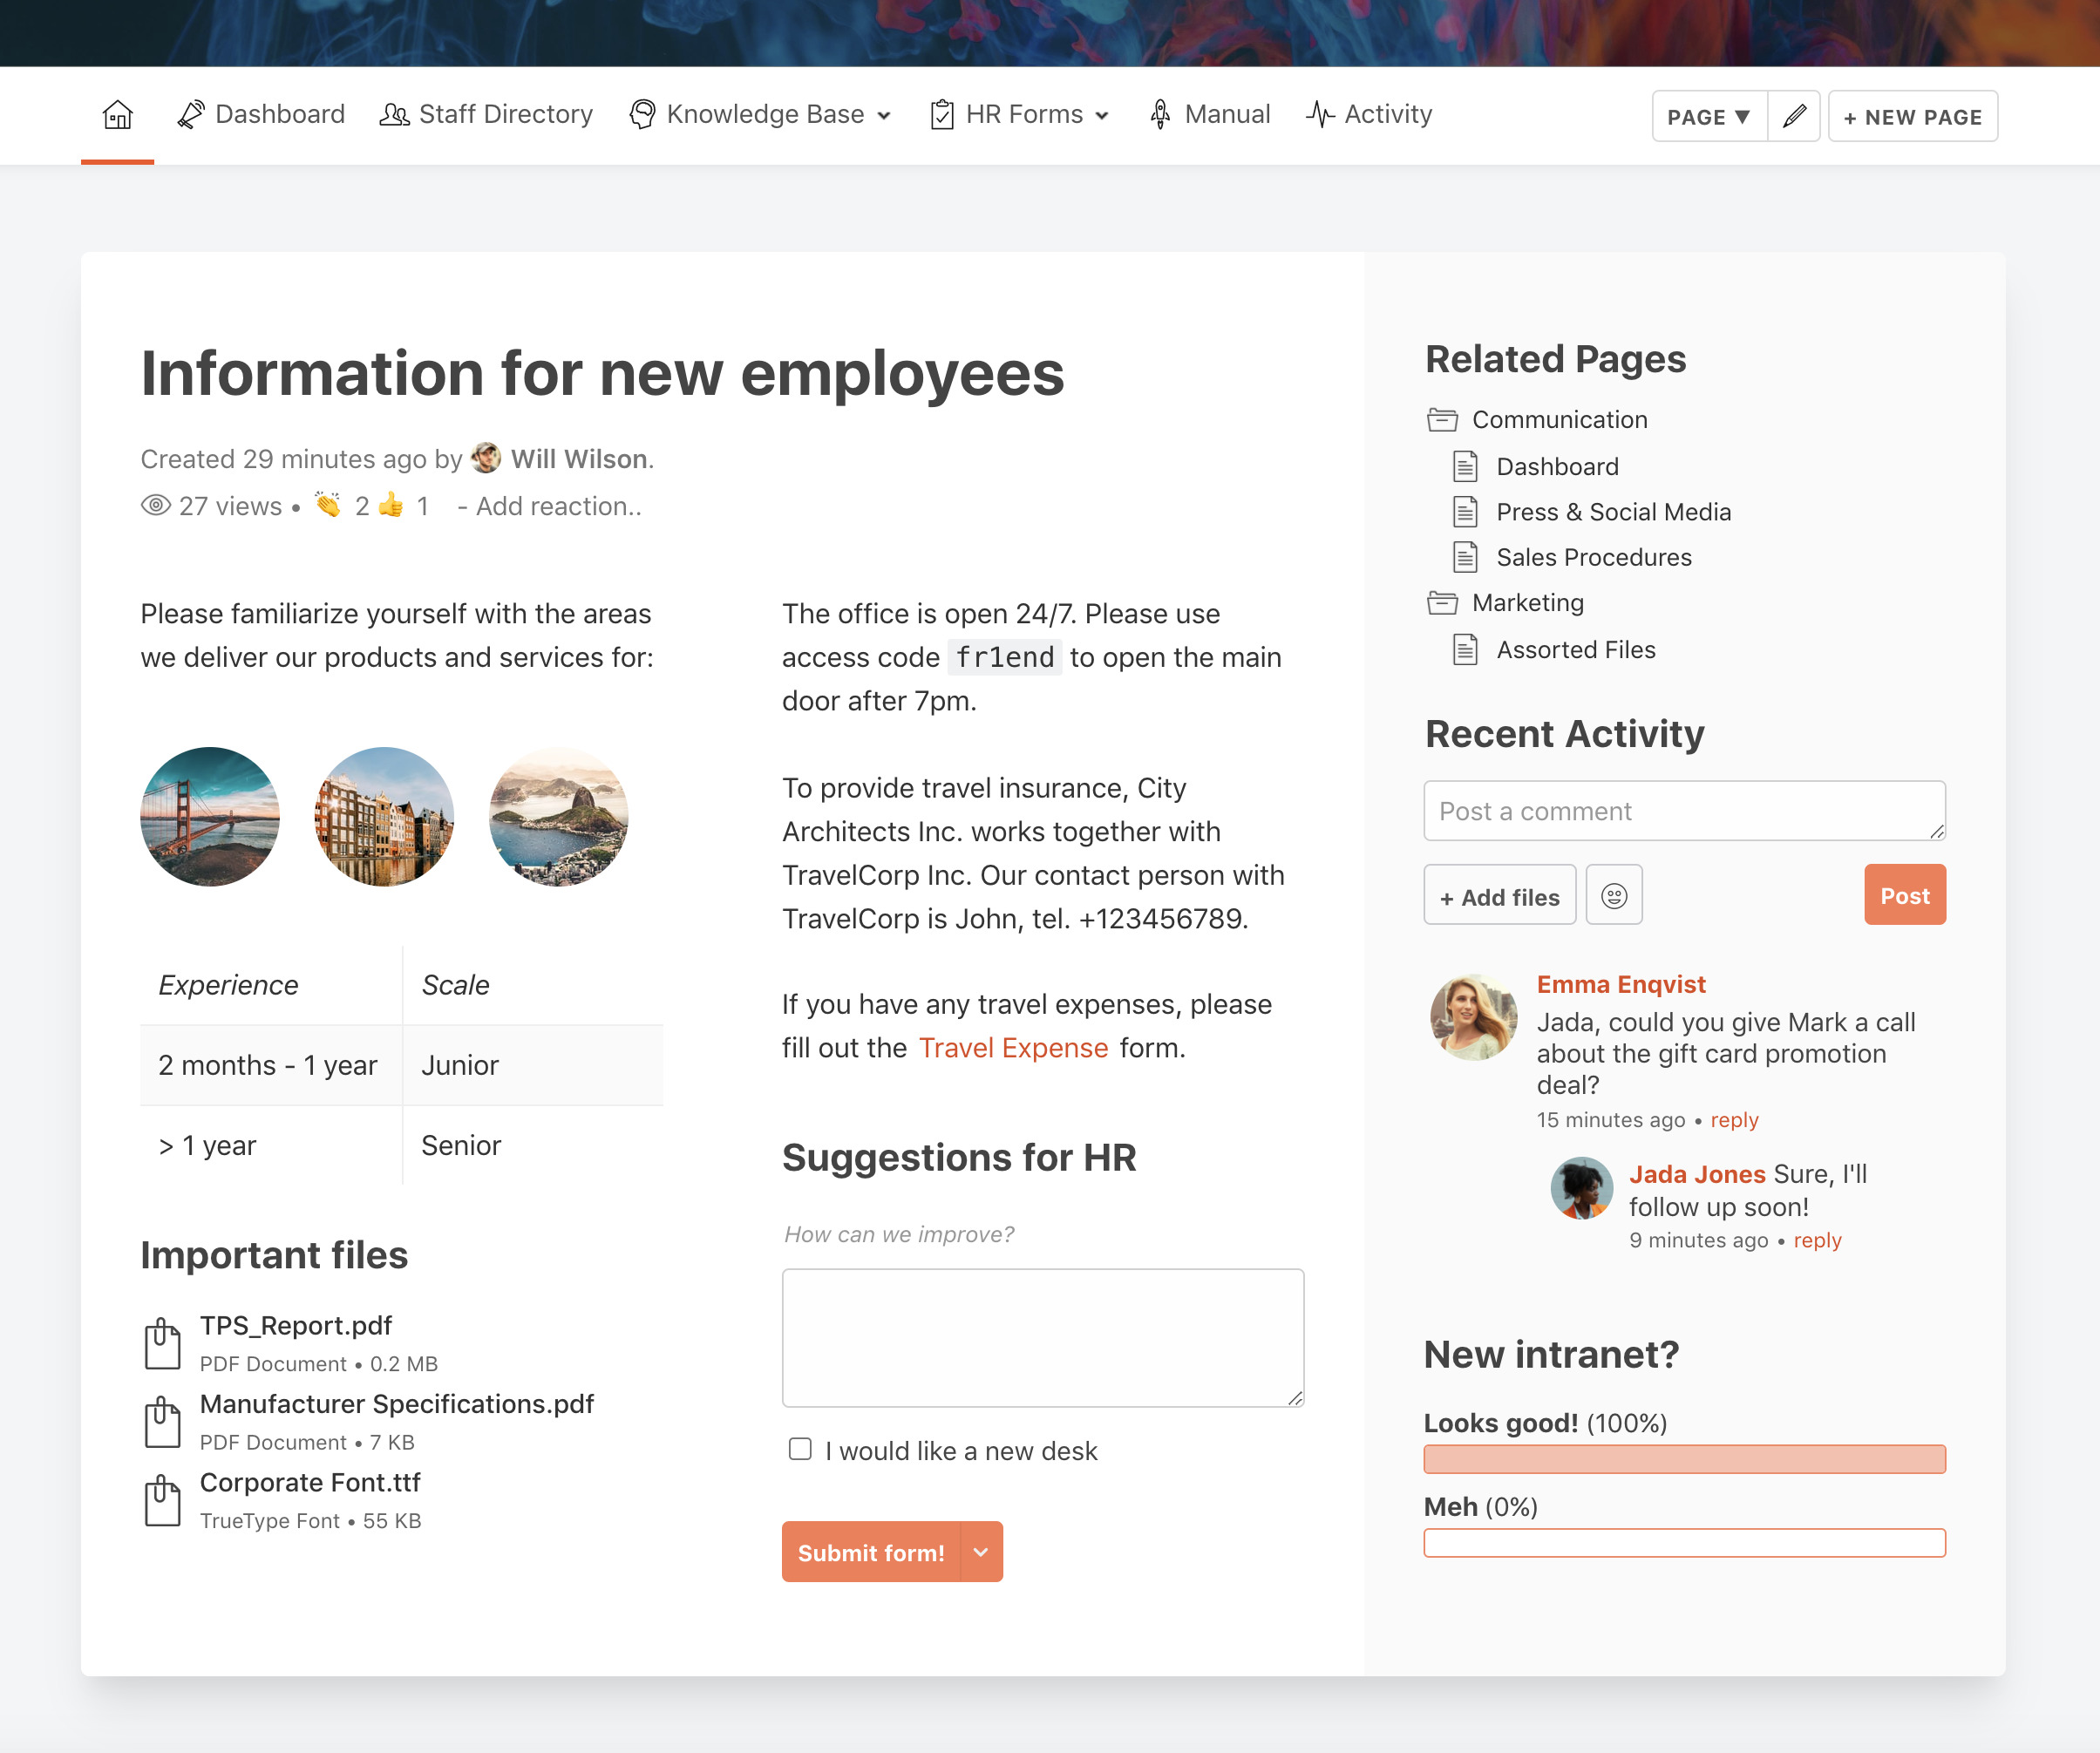Click the Knowledge Base icon
2100x1753 pixels.
(647, 115)
